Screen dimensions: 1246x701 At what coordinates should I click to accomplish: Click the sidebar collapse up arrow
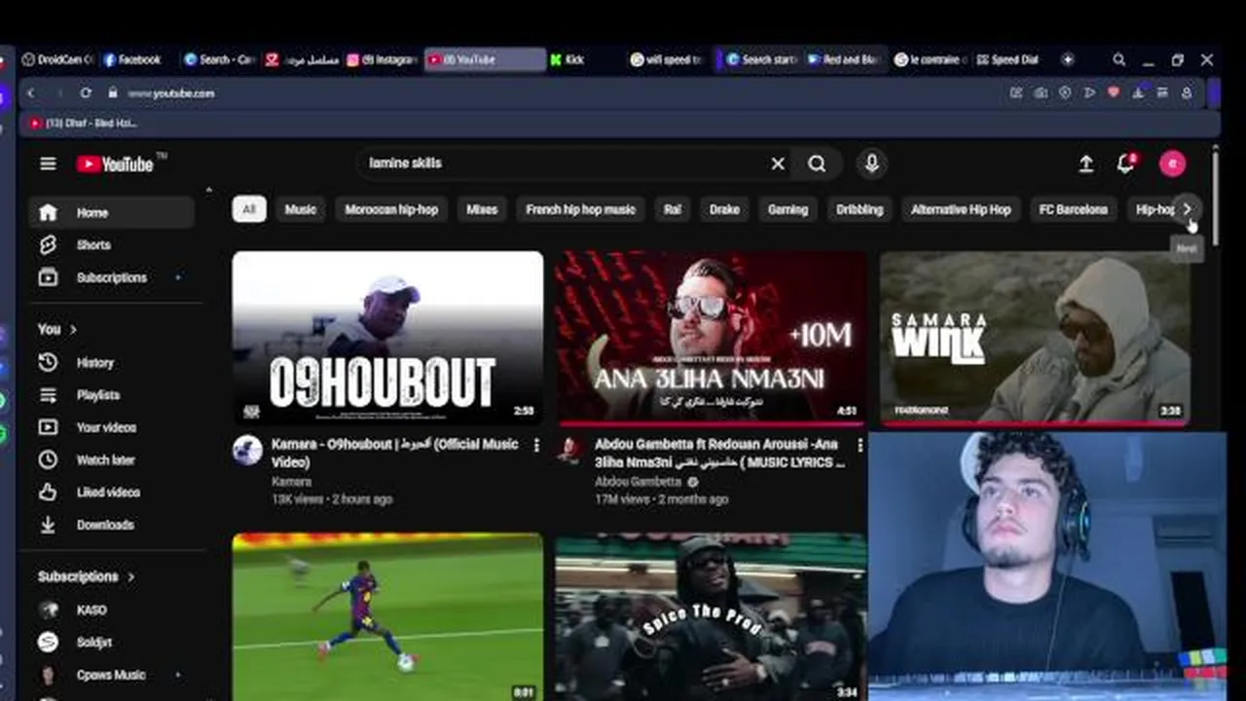coord(208,190)
